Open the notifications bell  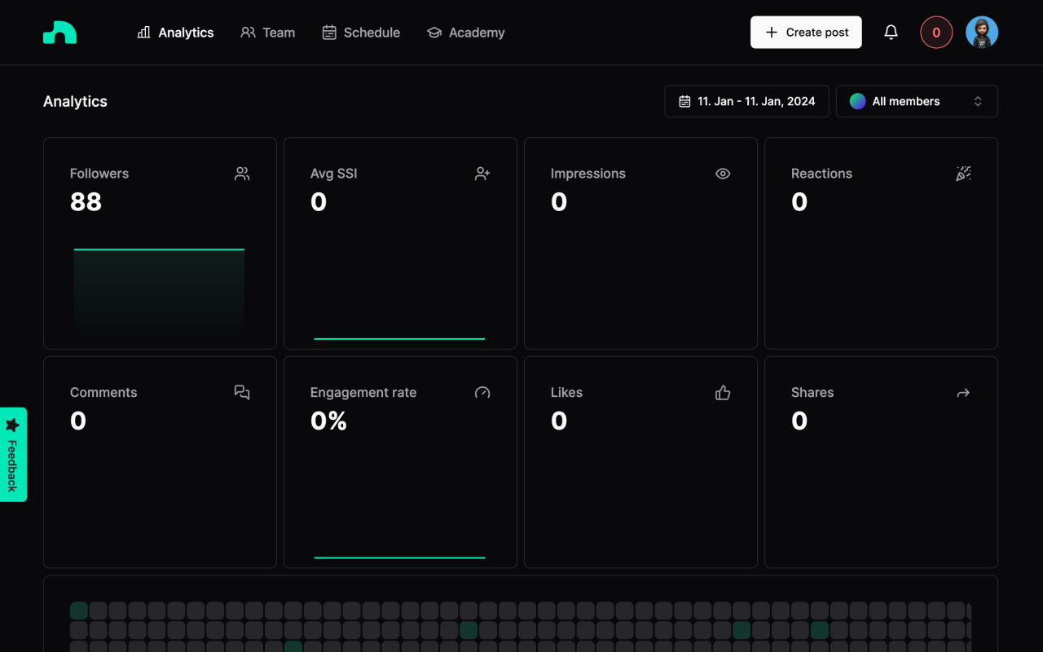(x=891, y=33)
